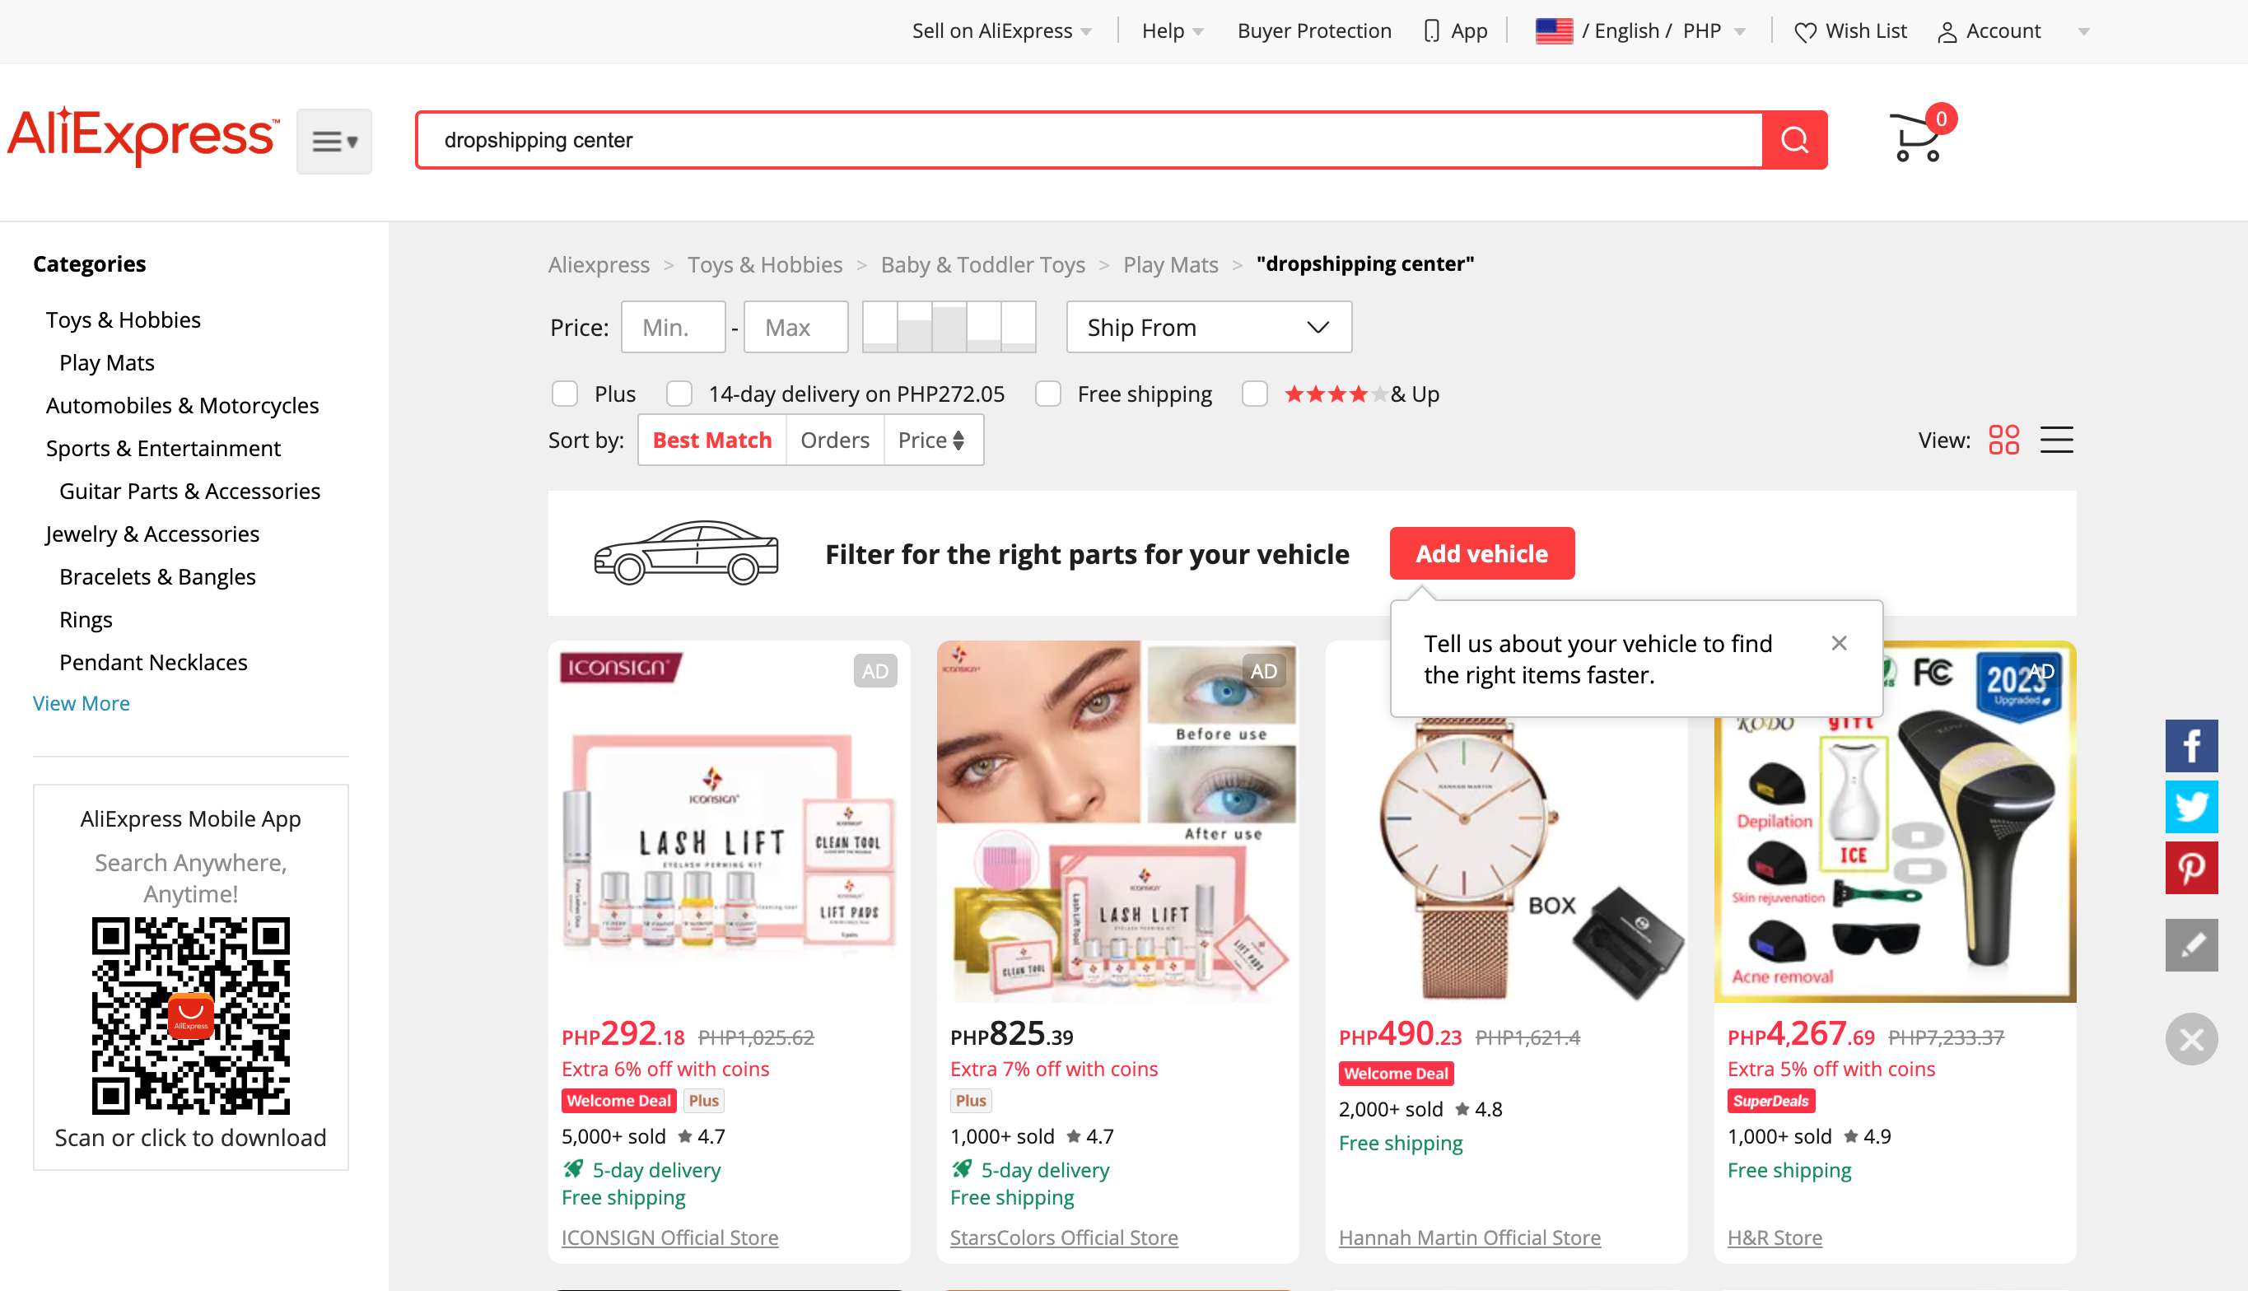
Task: Share on Twitter icon
Action: click(x=2190, y=806)
